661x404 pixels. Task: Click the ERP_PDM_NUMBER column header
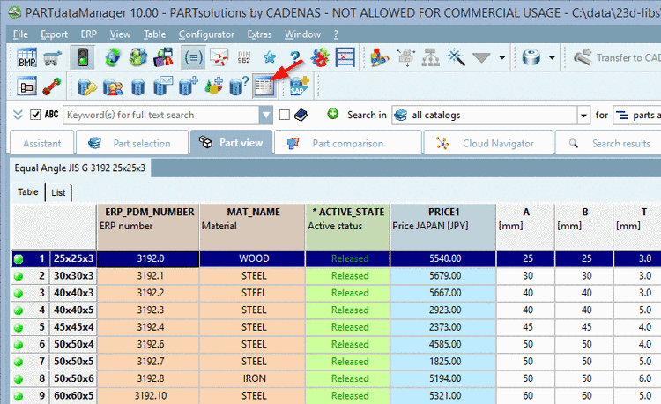click(148, 227)
